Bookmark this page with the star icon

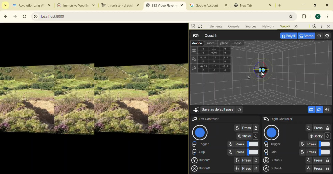(x=291, y=16)
